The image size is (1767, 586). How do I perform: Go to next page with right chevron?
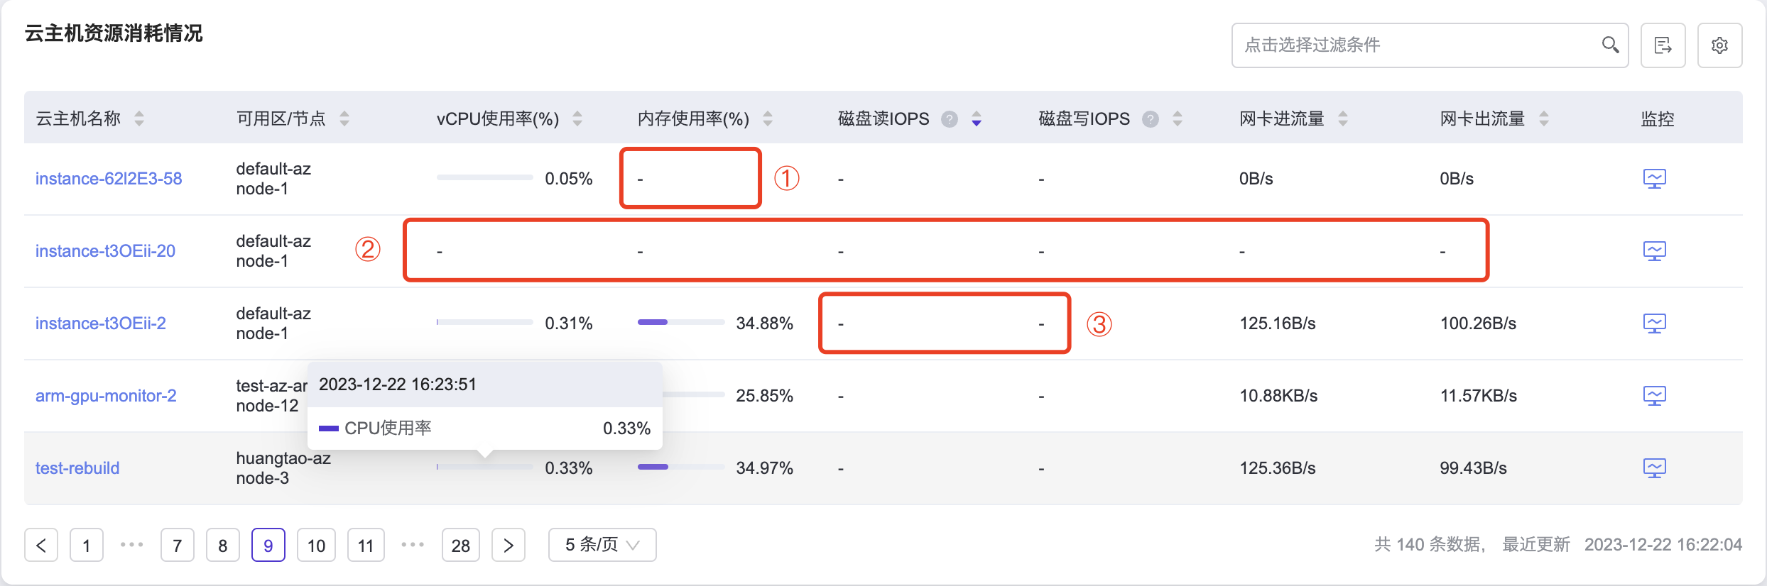point(509,545)
